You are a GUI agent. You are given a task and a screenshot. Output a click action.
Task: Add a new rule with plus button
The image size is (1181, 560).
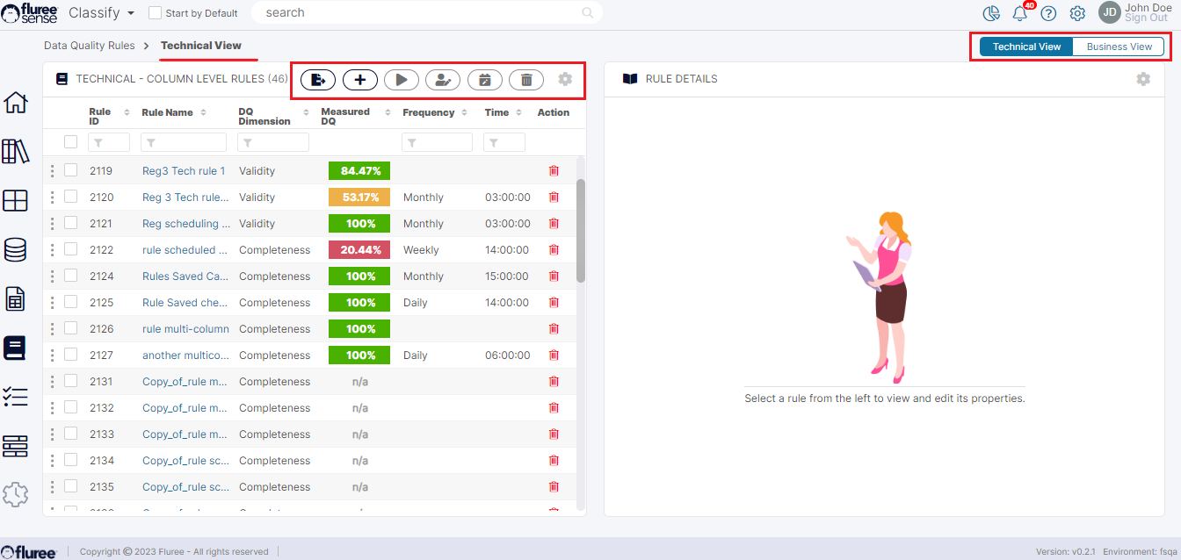click(359, 80)
